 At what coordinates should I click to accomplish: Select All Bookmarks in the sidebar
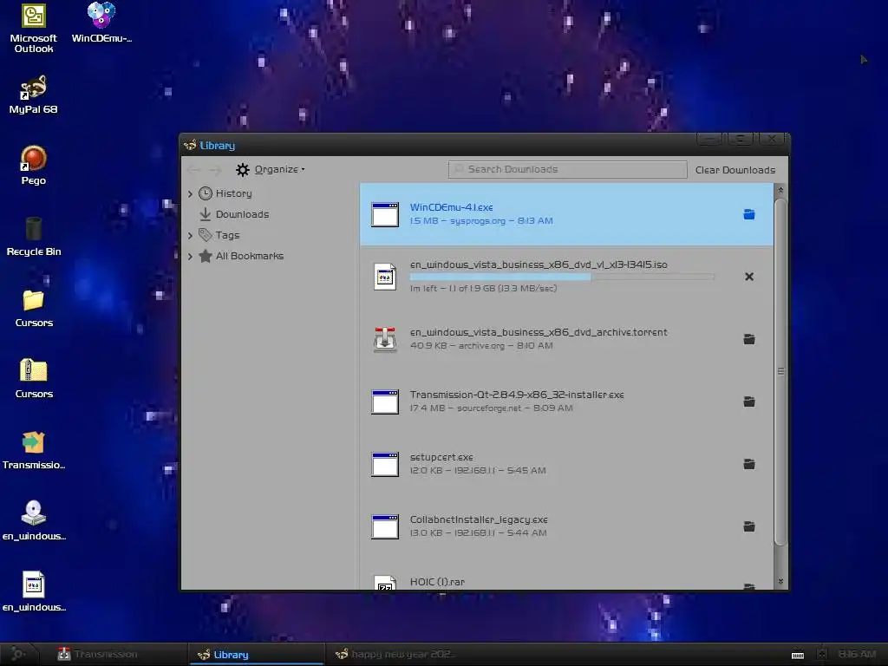point(249,256)
